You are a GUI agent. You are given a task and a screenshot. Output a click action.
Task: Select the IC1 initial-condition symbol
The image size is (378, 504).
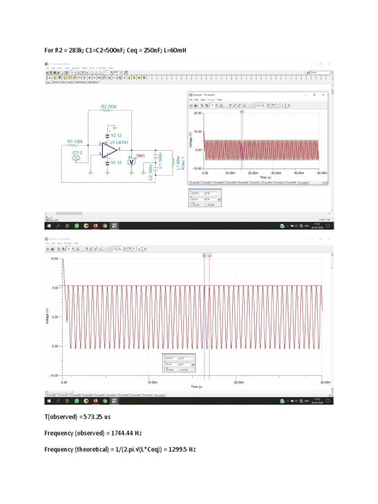tap(76, 157)
